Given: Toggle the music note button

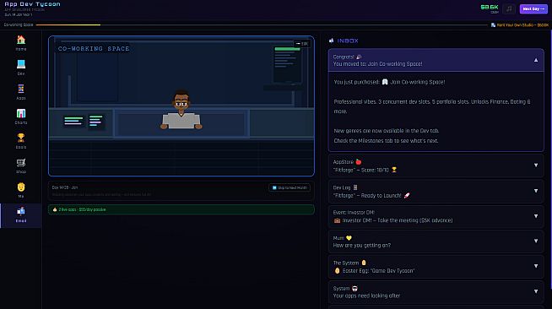Looking at the screenshot, I should 509,8.
